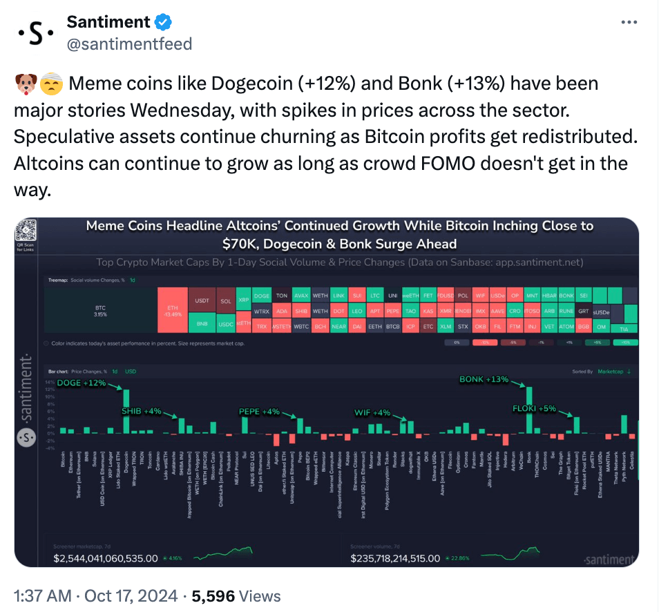Click the Oct 17, 2024 timestamp

click(x=128, y=595)
